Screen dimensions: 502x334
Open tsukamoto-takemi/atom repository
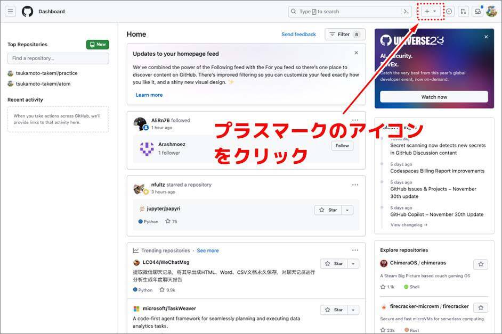(x=43, y=83)
